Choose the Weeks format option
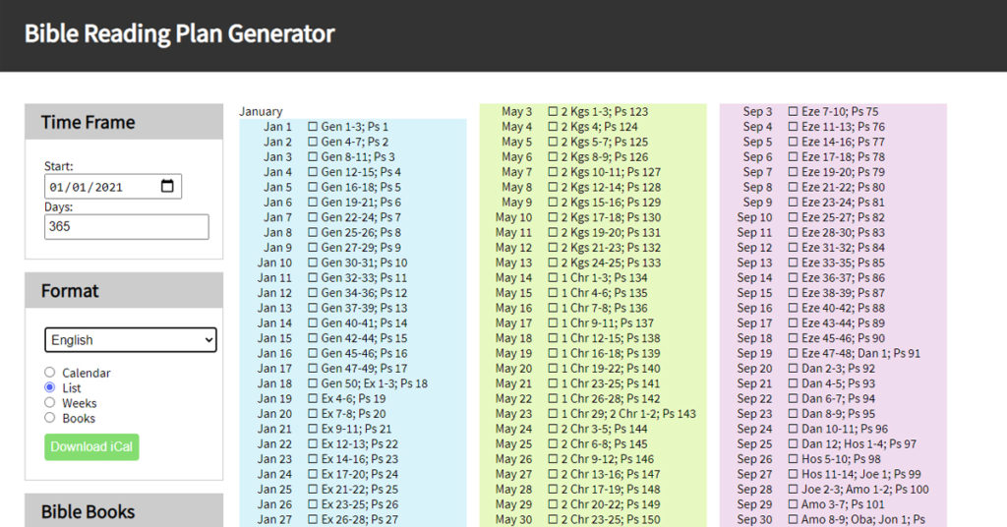The height and width of the screenshot is (527, 1007). [x=50, y=403]
